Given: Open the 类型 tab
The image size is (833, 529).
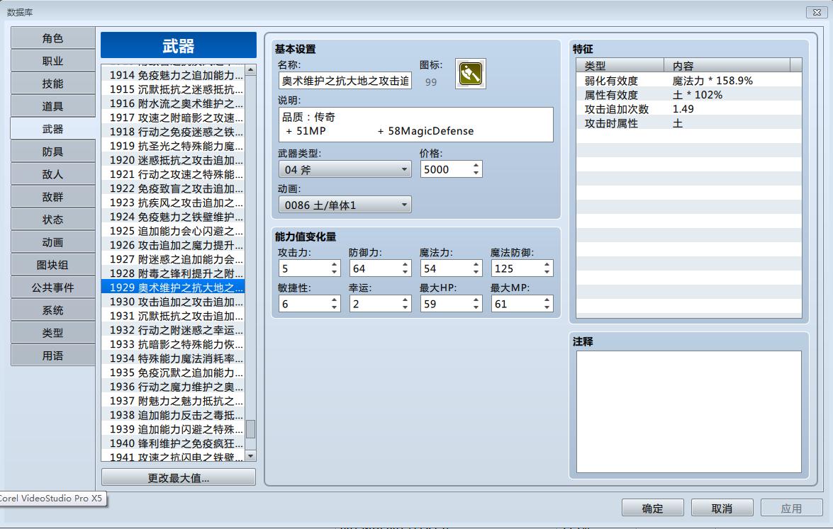Looking at the screenshot, I should pos(52,334).
